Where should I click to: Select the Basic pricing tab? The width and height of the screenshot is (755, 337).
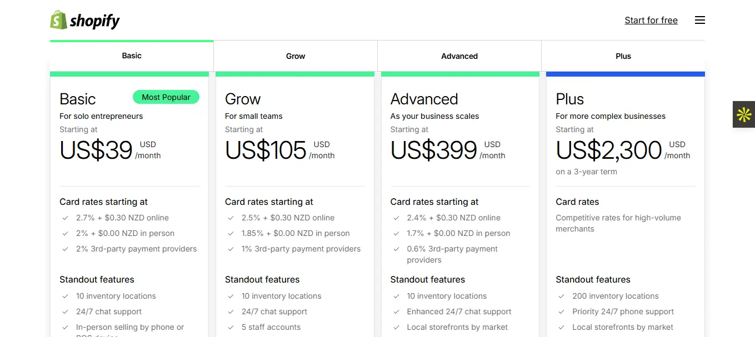pos(132,56)
